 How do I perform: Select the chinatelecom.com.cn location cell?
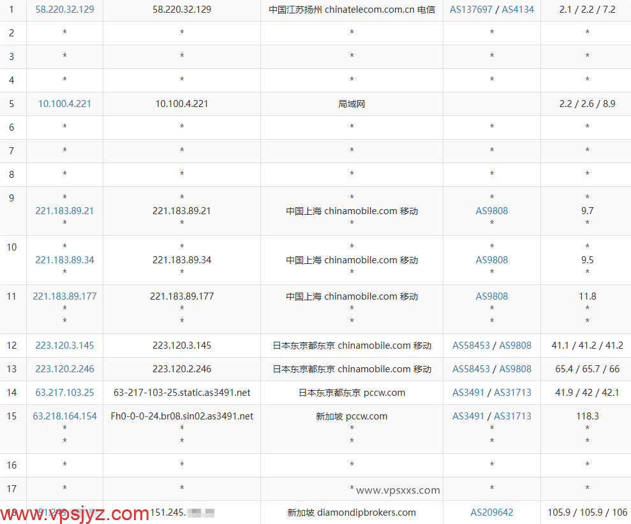pyautogui.click(x=352, y=10)
